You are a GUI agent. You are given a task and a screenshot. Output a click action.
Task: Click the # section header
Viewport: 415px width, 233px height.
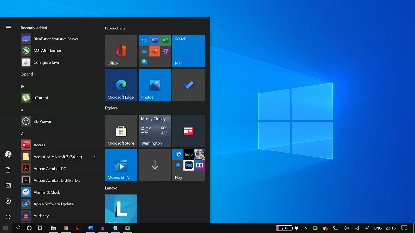coord(22,110)
